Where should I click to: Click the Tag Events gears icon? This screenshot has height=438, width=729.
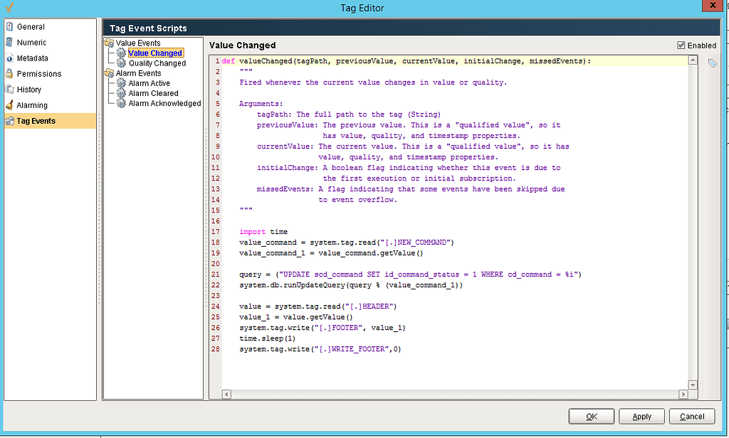pyautogui.click(x=9, y=119)
